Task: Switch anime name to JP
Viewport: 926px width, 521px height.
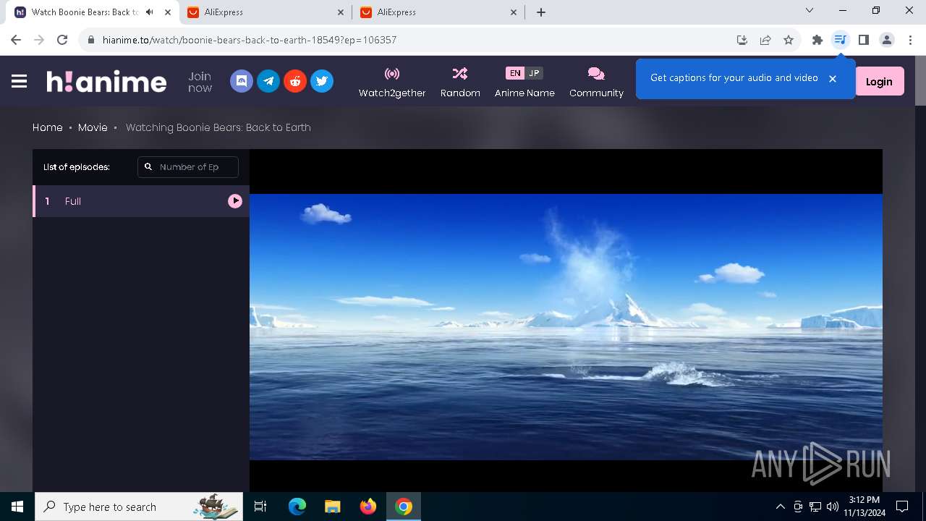Action: tap(534, 73)
